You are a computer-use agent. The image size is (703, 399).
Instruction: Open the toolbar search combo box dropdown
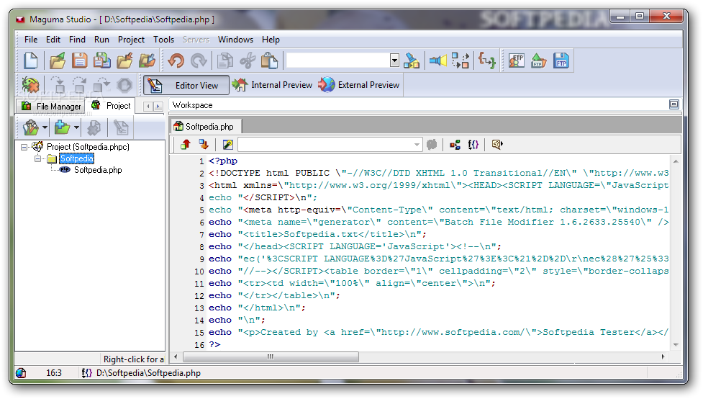(394, 60)
